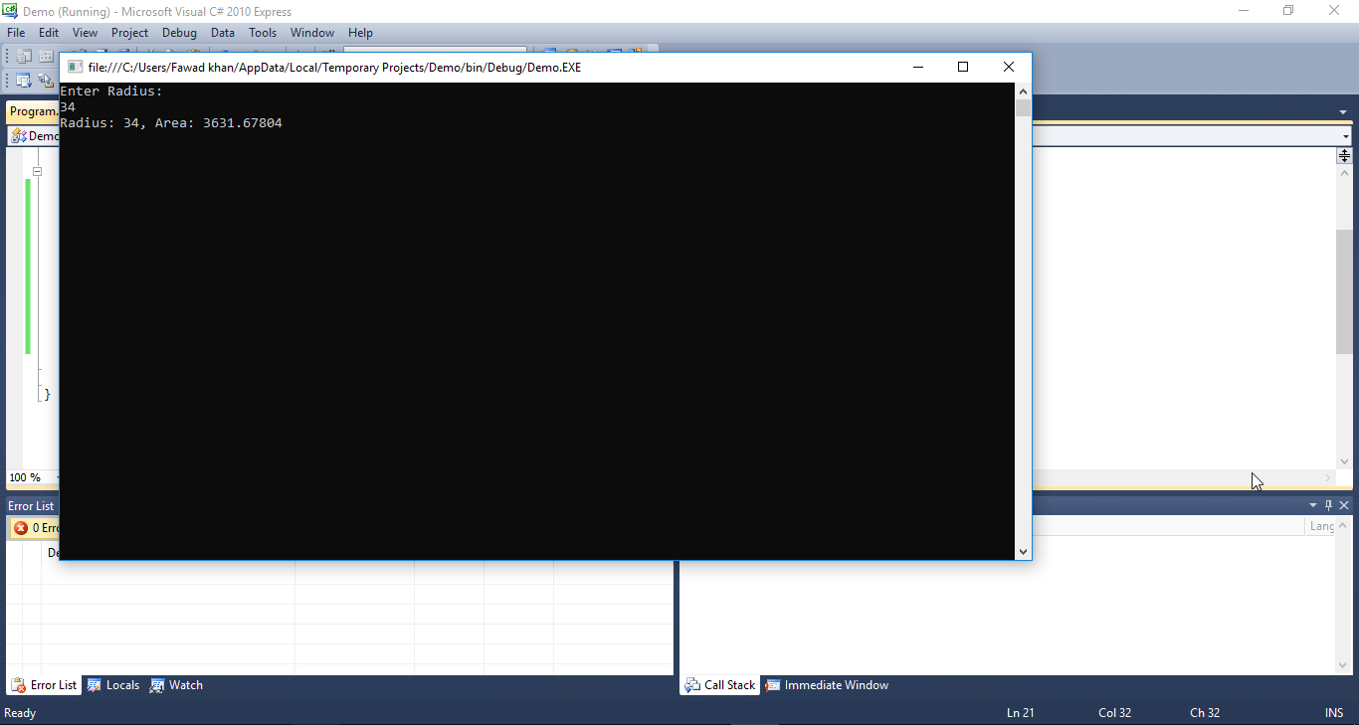Click the Visual C# icon in title bar
This screenshot has height=725, width=1359.
pyautogui.click(x=9, y=11)
